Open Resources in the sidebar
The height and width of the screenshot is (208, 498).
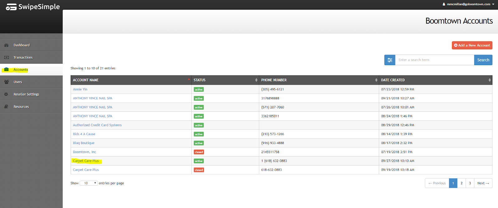31,106
